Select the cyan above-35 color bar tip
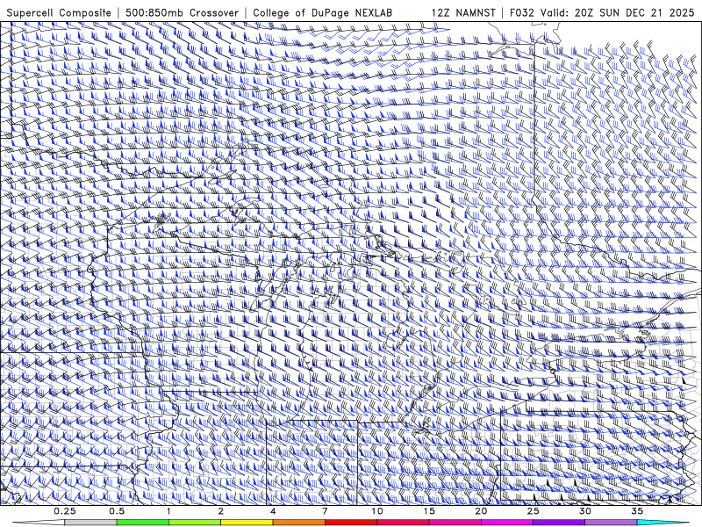This screenshot has width=702, height=527. pyautogui.click(x=663, y=522)
